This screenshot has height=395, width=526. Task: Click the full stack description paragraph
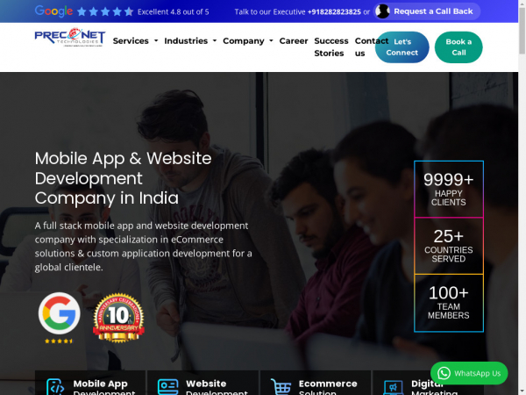point(143,246)
